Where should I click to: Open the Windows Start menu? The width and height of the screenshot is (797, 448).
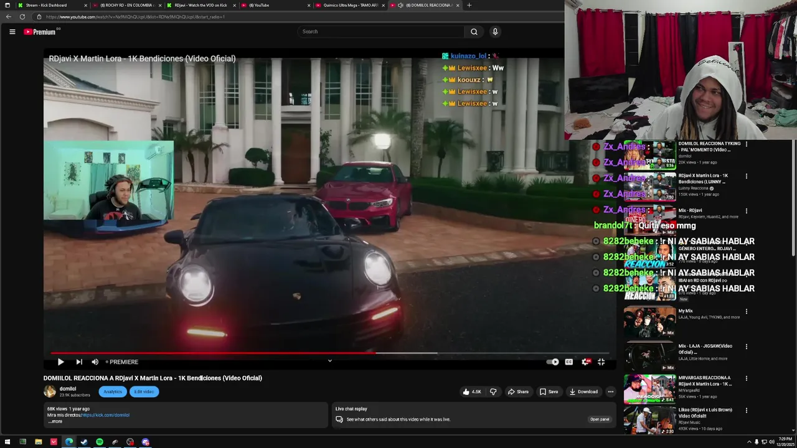7,442
